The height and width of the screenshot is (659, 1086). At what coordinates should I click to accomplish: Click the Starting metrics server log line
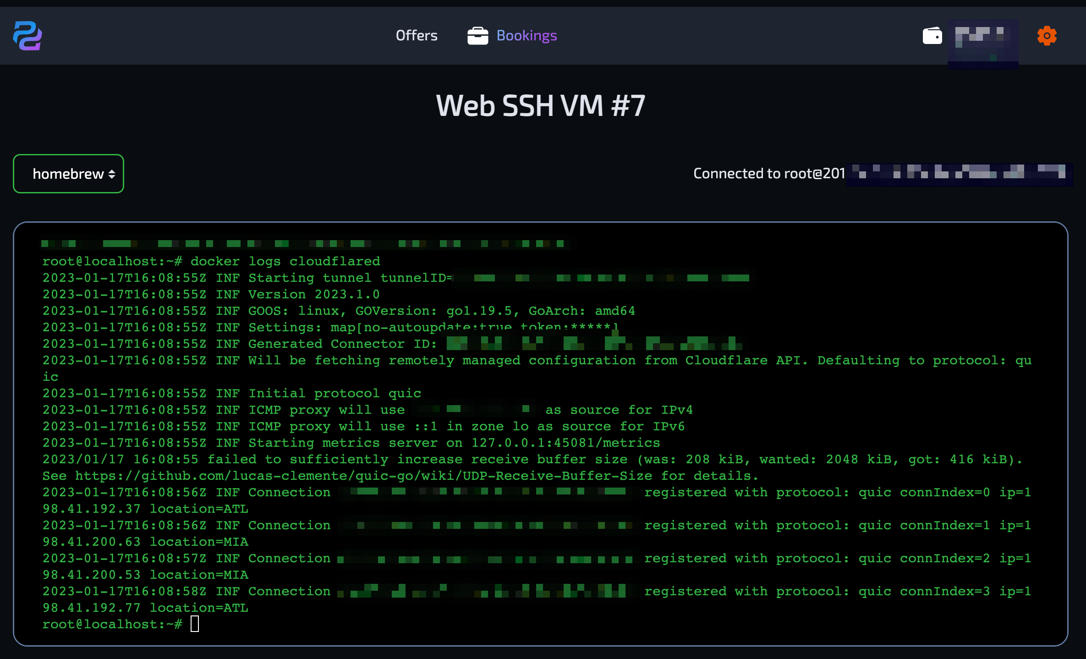pyautogui.click(x=351, y=443)
